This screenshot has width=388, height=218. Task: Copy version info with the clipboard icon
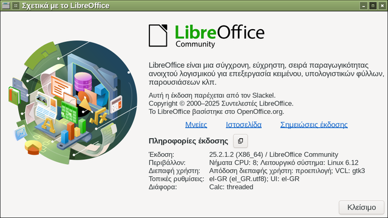coord(240,140)
